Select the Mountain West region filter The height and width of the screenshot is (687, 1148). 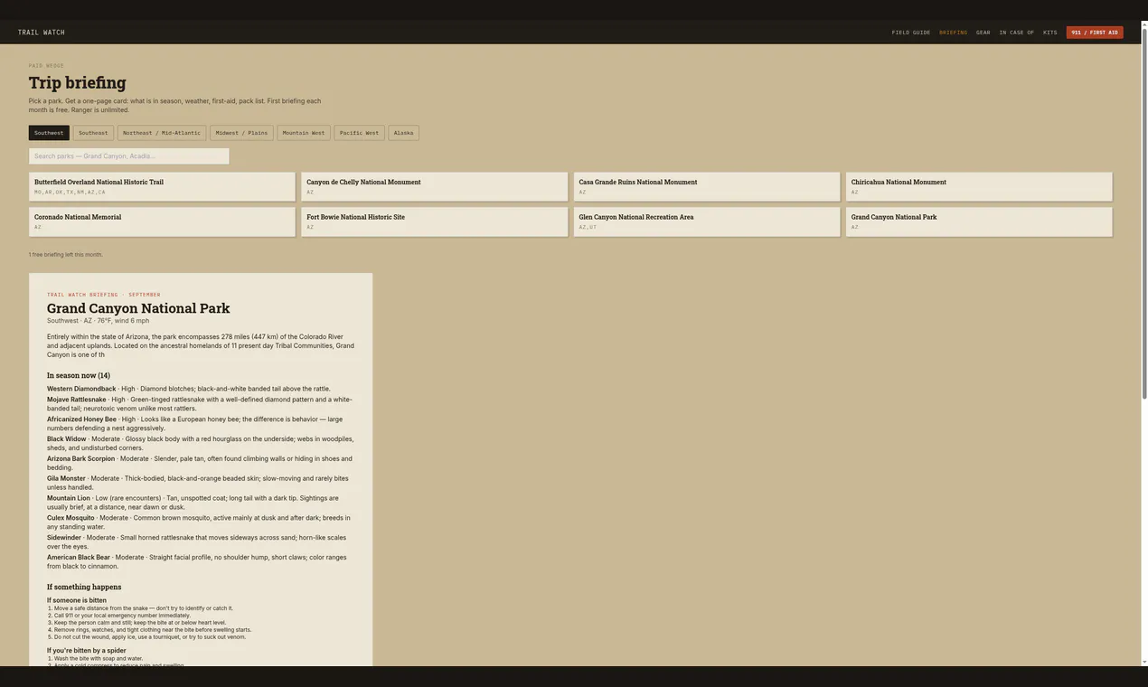[304, 133]
